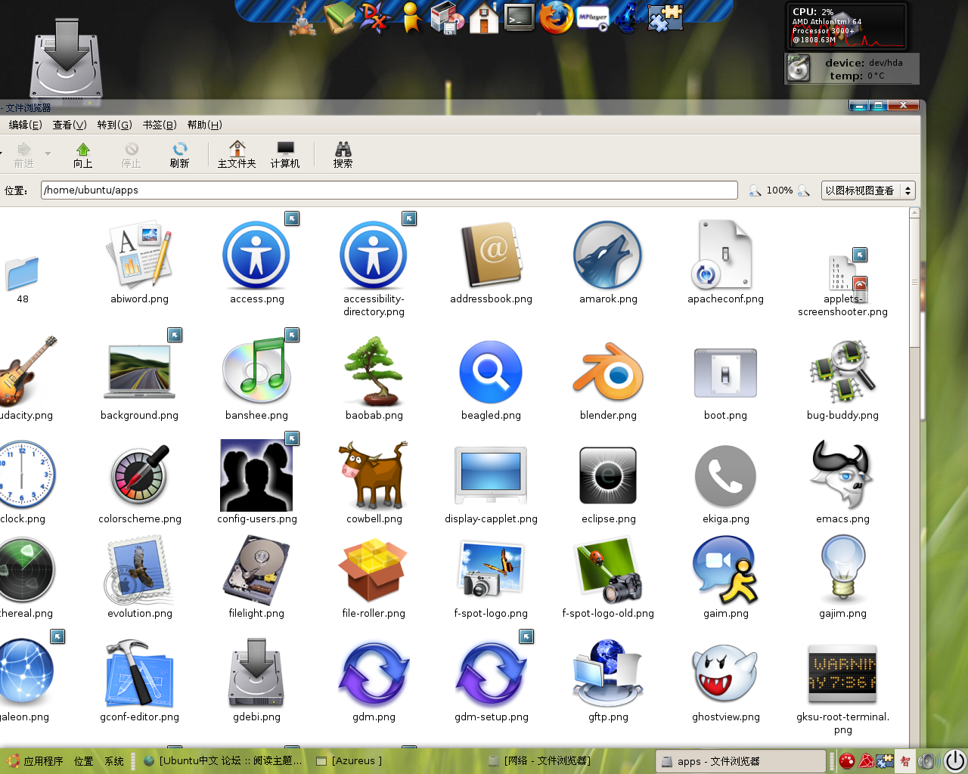Open 位置 menu in bottom panel

(x=84, y=761)
